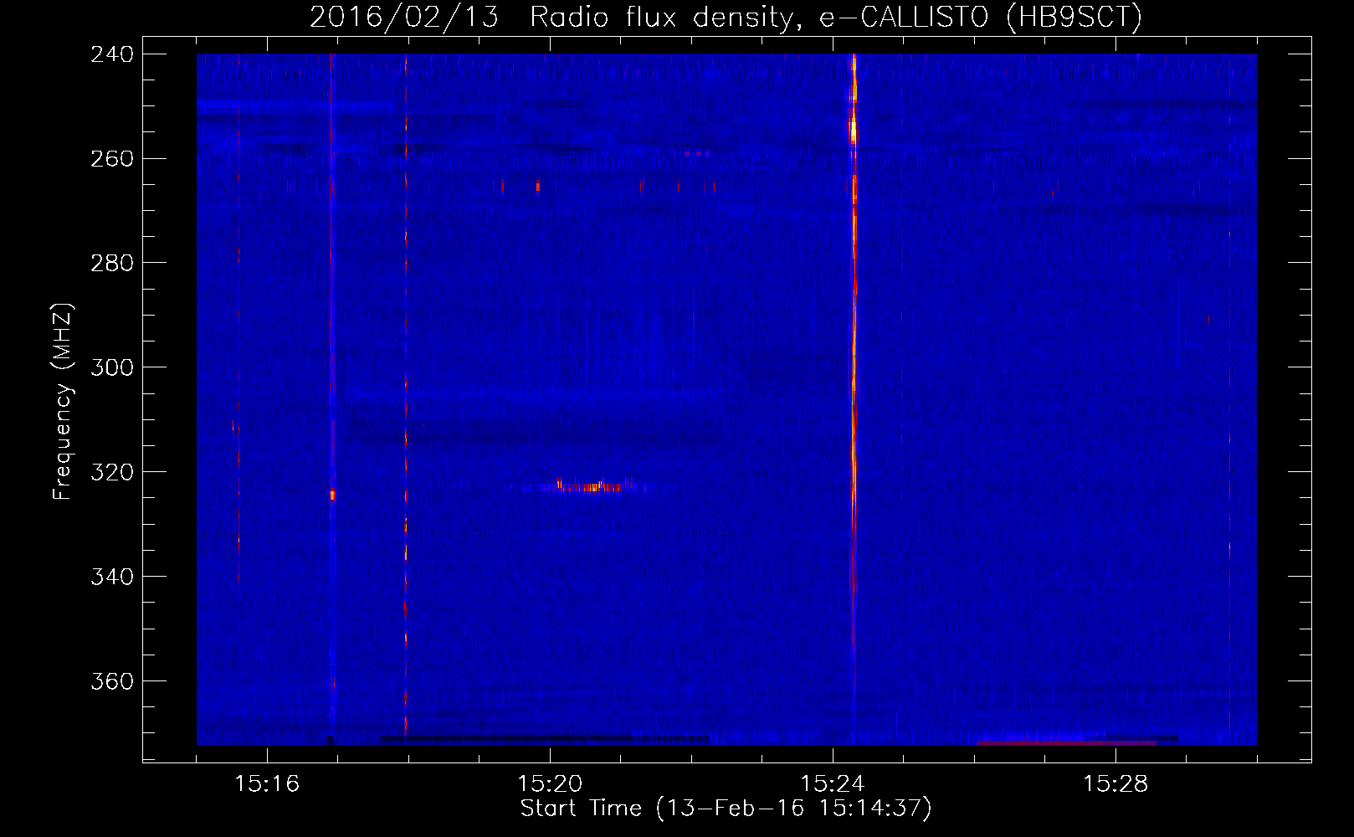1354x837 pixels.
Task: Click the 360 frequency tick label
Action: click(112, 681)
